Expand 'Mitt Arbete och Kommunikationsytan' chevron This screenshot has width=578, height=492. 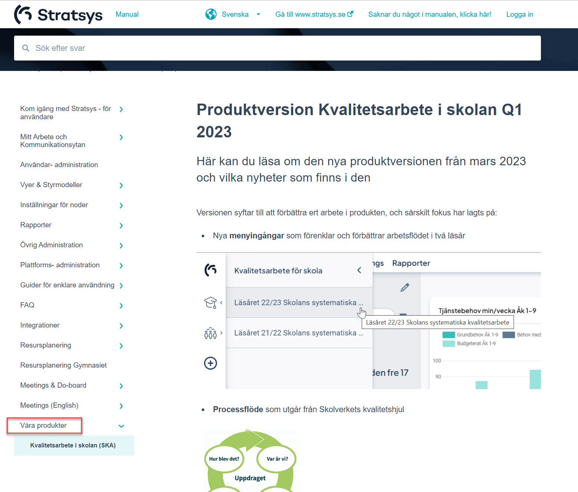(x=121, y=137)
